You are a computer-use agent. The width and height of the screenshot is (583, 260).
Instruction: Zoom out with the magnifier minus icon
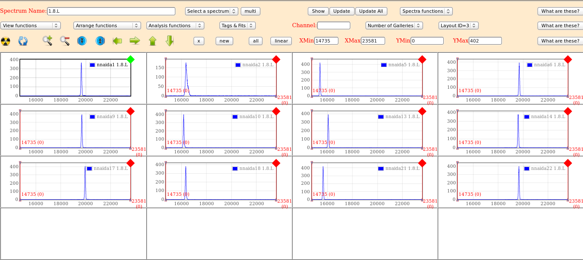point(65,41)
